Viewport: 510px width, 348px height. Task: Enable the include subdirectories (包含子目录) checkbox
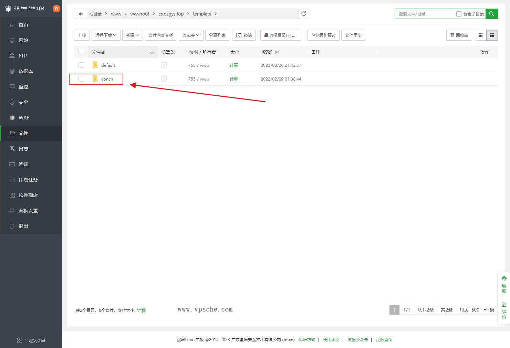pyautogui.click(x=459, y=14)
